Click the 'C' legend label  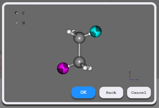click(24, 13)
